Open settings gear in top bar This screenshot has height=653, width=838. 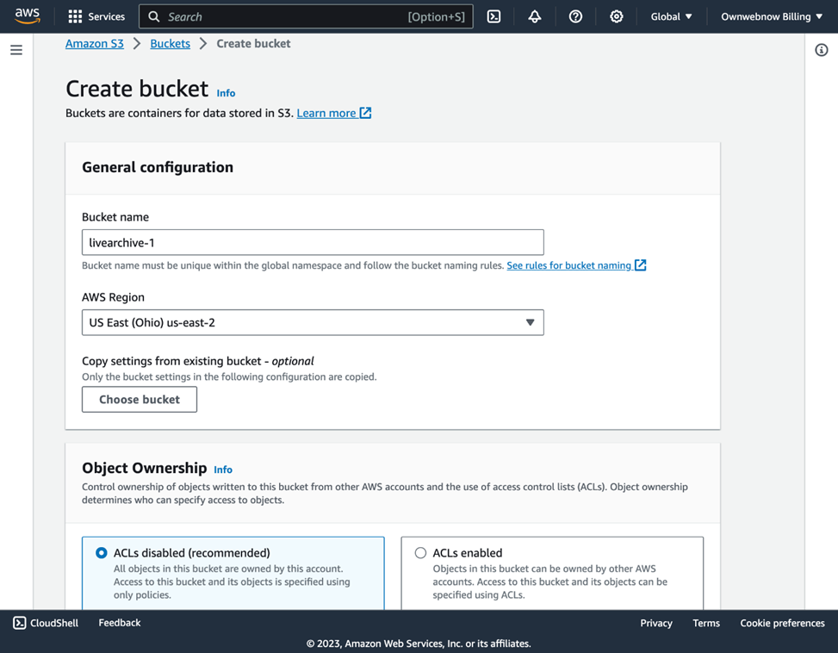(616, 16)
